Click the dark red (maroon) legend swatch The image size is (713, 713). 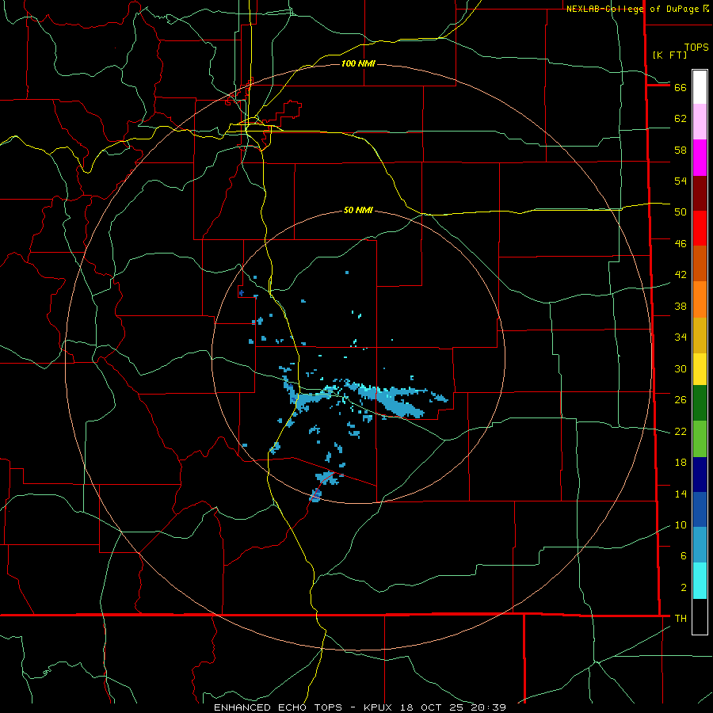click(700, 193)
